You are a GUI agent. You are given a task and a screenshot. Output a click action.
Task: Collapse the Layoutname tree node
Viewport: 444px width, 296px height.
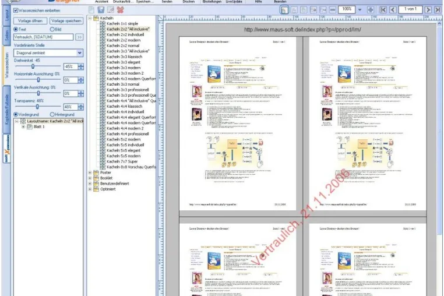coord(17,121)
